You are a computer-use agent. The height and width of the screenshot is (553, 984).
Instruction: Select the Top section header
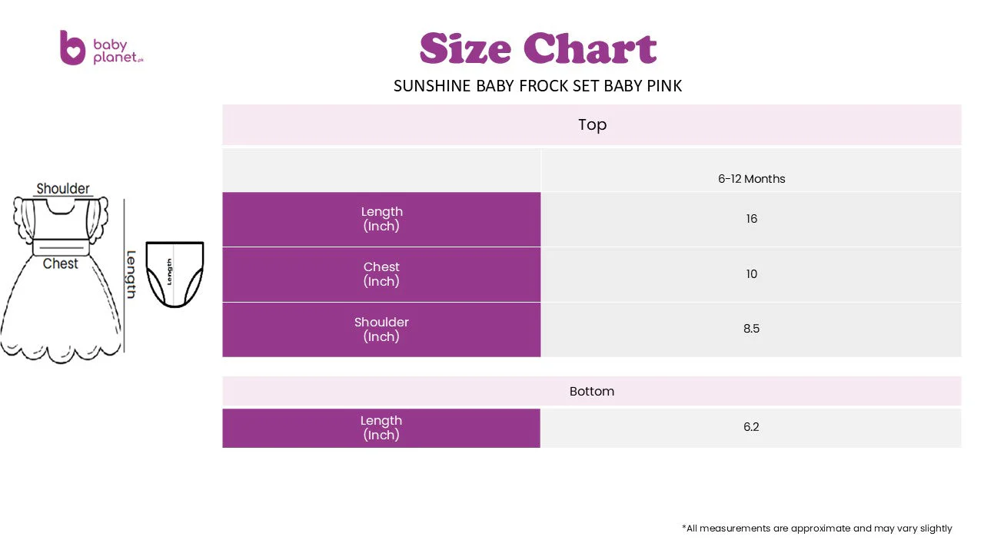click(x=592, y=124)
